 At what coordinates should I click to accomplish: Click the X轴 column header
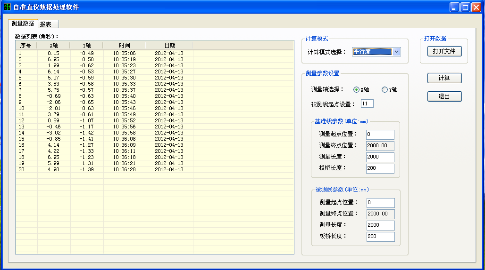54,46
